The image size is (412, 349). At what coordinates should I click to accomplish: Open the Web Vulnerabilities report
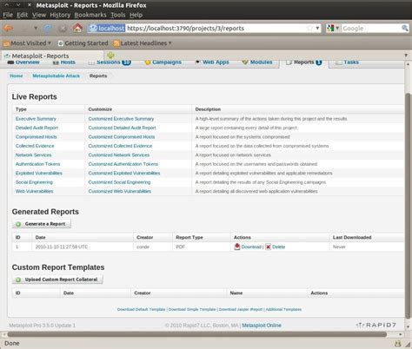pos(34,191)
